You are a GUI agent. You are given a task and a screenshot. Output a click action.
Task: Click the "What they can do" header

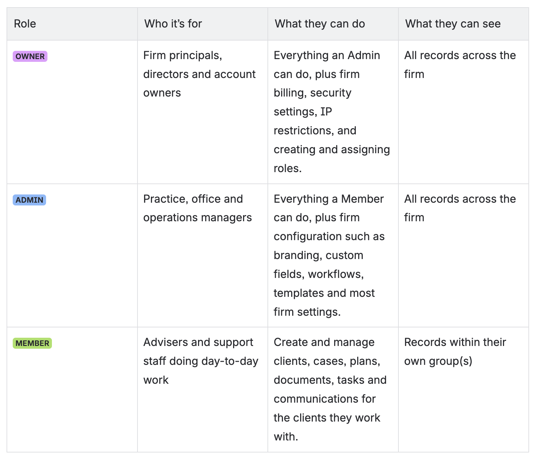point(320,24)
